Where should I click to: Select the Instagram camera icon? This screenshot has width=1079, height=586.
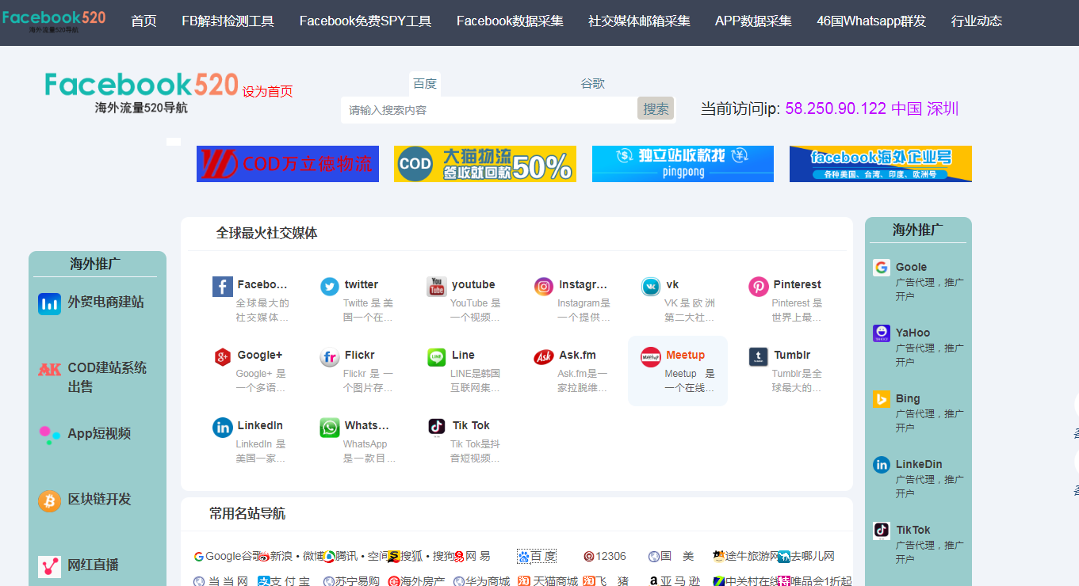[544, 287]
